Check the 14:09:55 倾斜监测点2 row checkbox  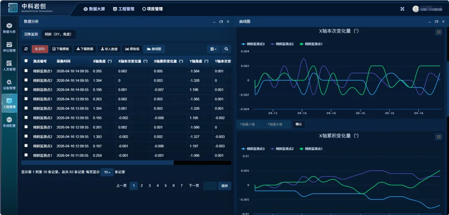tap(26, 80)
